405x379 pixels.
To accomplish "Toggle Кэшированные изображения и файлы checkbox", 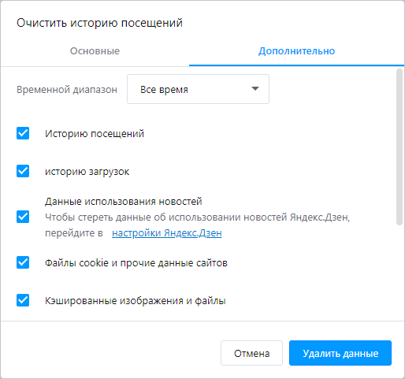I will pyautogui.click(x=23, y=300).
